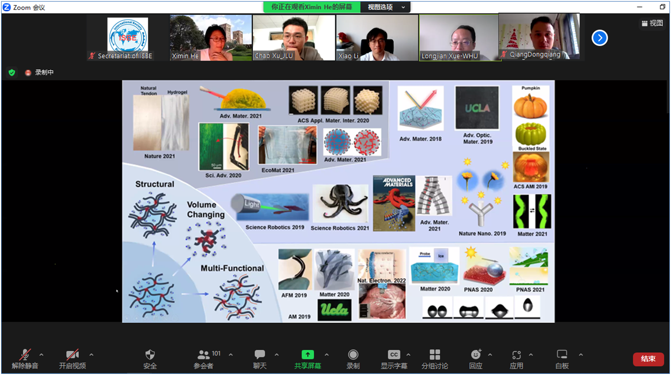The image size is (671, 375).
Task: Open the 聊天 chat panel
Action: (260, 354)
